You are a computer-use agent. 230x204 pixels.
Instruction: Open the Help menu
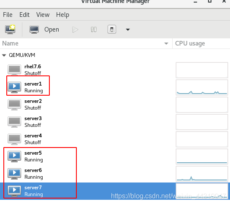62,15
